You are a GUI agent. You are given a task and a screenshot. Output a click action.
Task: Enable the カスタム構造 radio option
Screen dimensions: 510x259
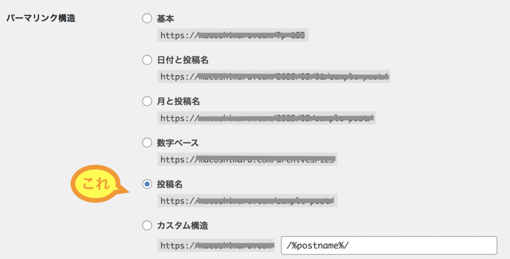pyautogui.click(x=147, y=225)
